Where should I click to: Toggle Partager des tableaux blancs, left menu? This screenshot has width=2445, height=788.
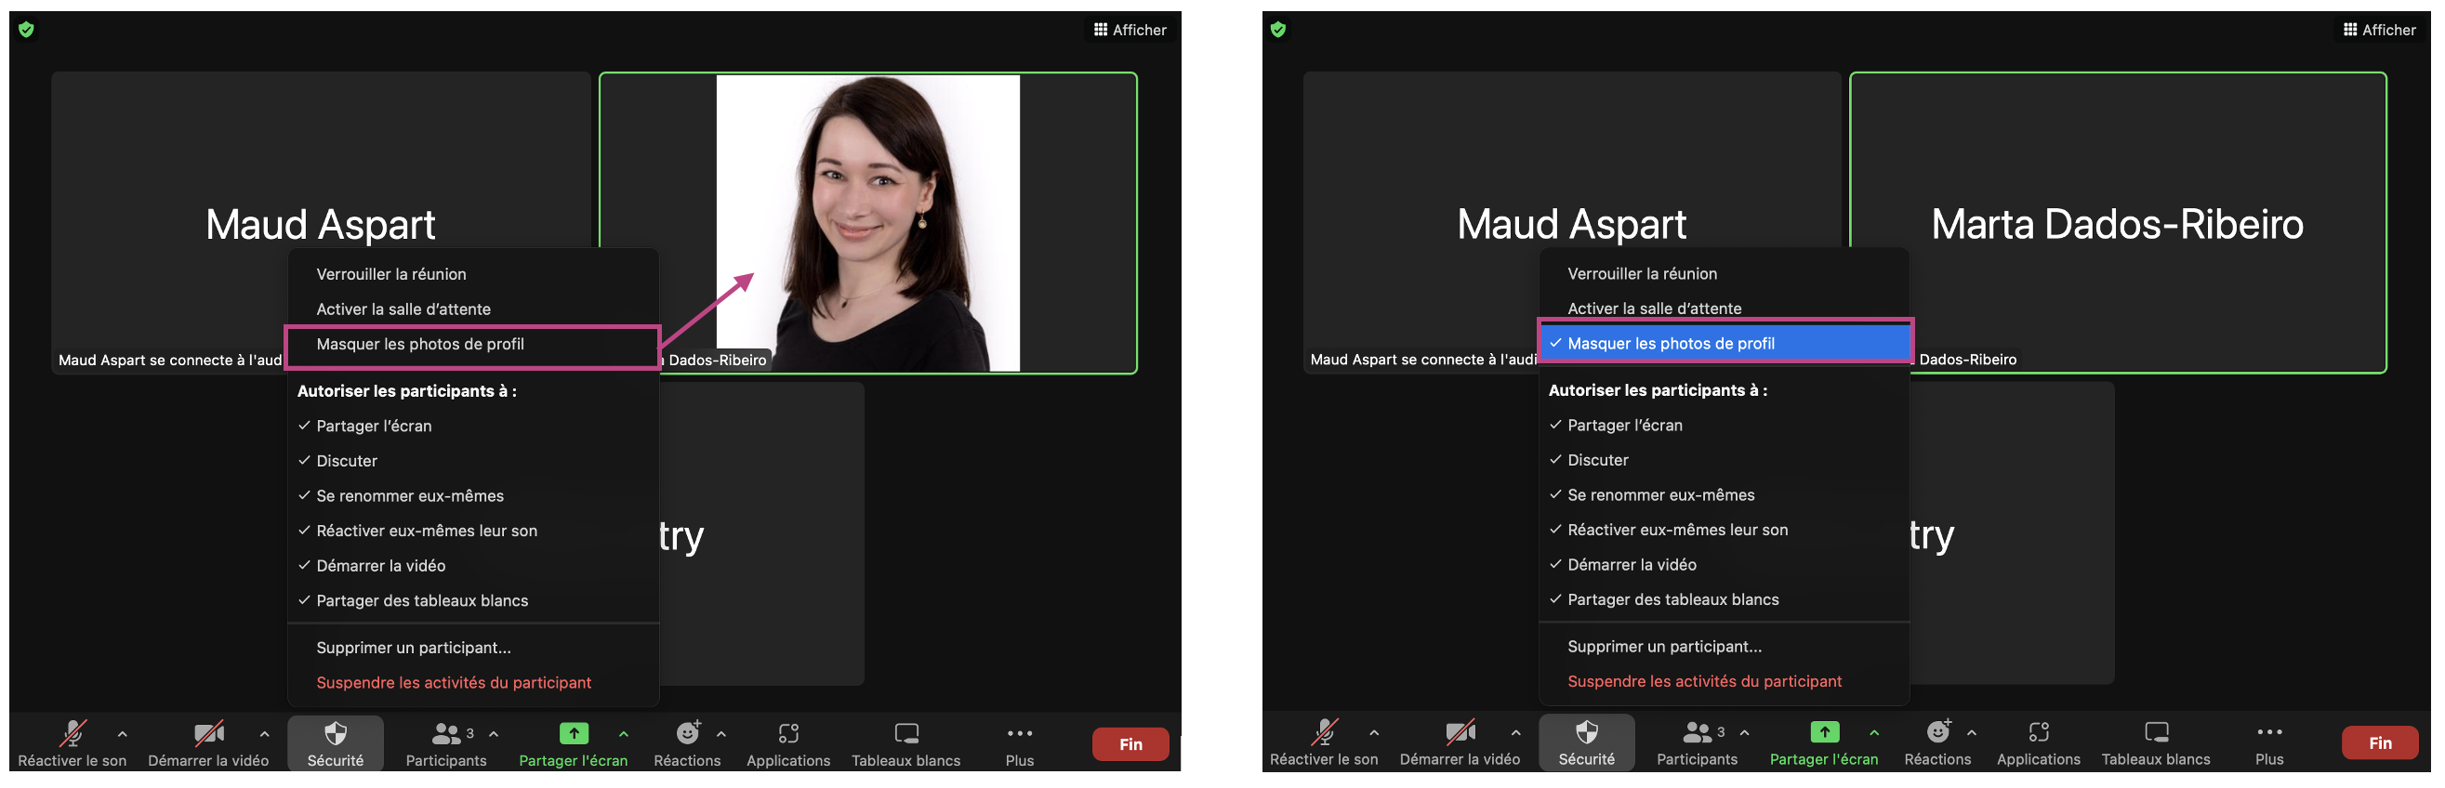[x=421, y=601]
